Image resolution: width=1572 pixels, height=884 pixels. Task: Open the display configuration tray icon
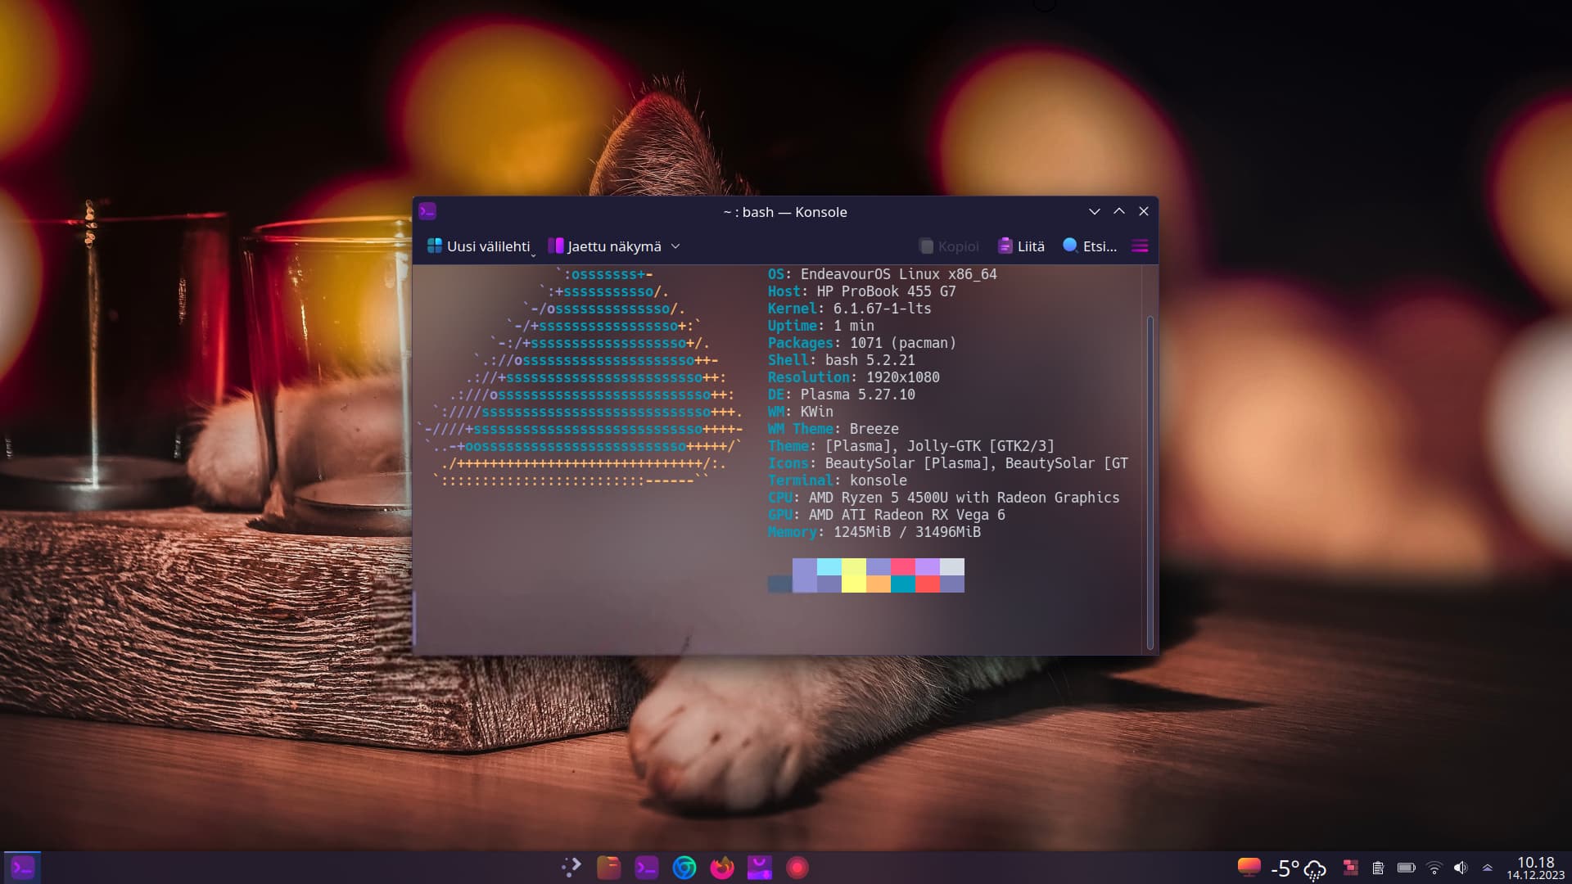[x=1249, y=868]
